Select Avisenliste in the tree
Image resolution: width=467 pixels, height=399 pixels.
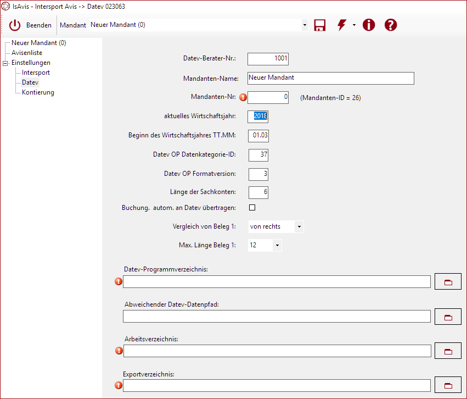click(x=27, y=53)
